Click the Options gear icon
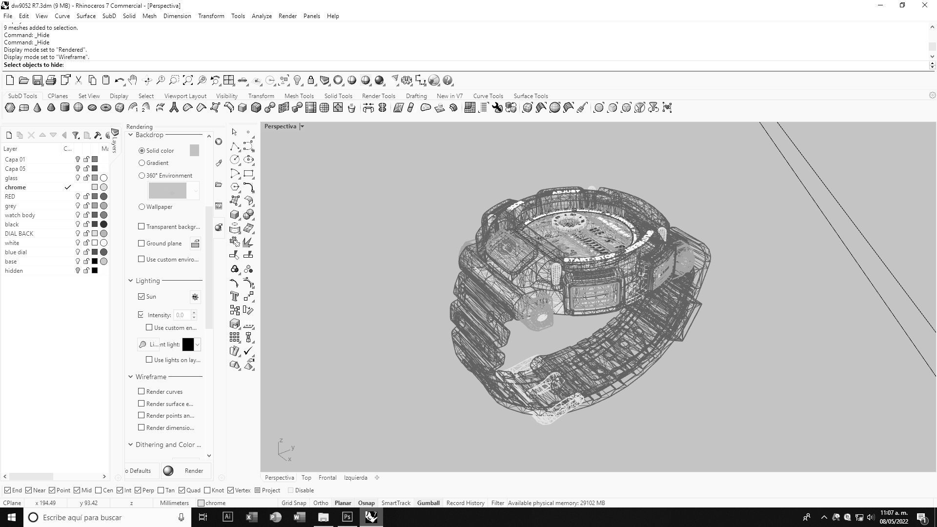 click(x=407, y=81)
